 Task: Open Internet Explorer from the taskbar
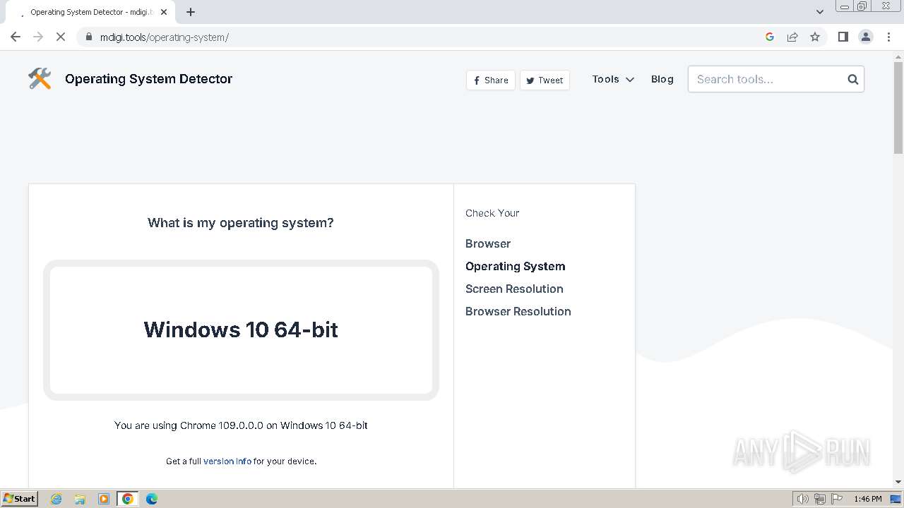pyautogui.click(x=56, y=499)
